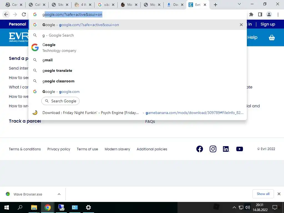Open Windows notification center
Image resolution: width=284 pixels, height=213 pixels.
275,207
